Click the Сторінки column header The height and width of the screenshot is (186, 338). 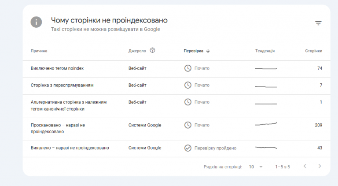(313, 51)
